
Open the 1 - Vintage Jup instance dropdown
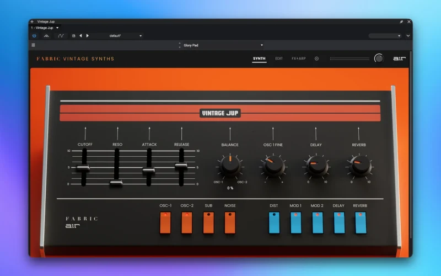pyautogui.click(x=45, y=28)
